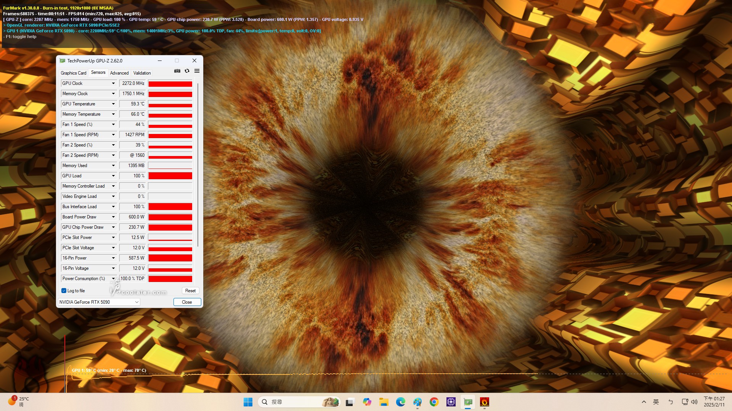Open File Explorer from the taskbar

click(x=384, y=402)
